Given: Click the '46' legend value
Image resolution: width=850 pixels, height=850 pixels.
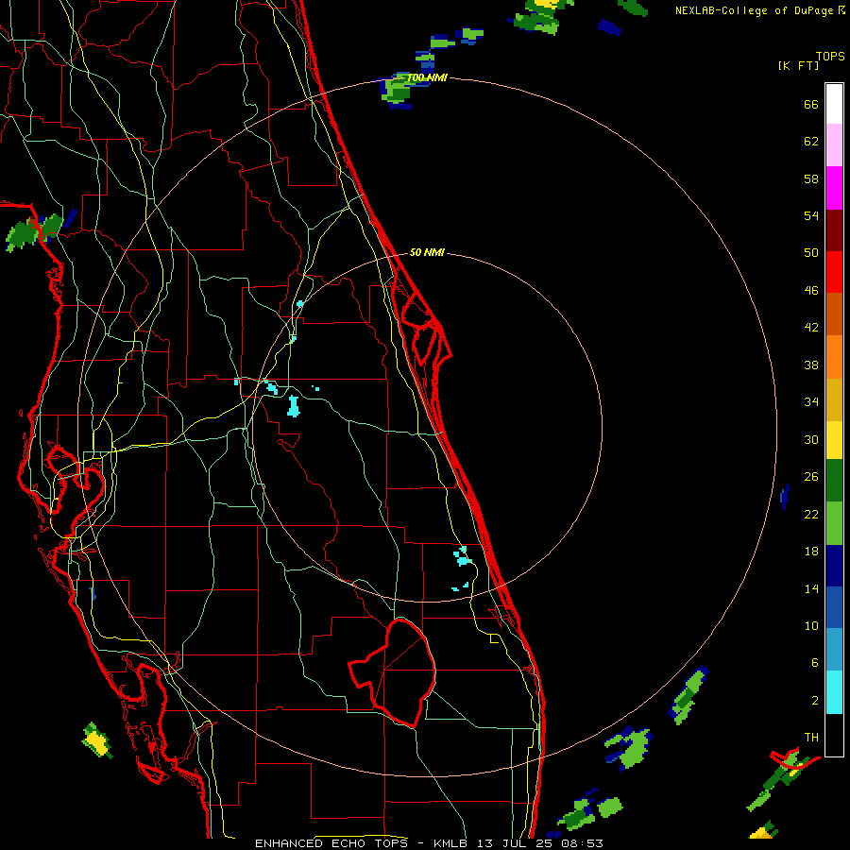Looking at the screenshot, I should click(811, 291).
